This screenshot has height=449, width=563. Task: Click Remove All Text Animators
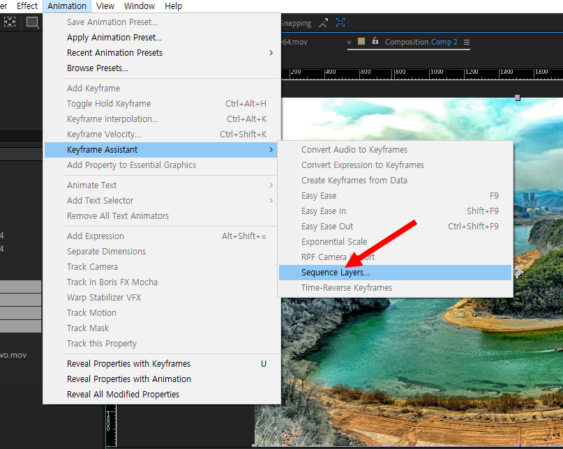[x=162, y=216]
